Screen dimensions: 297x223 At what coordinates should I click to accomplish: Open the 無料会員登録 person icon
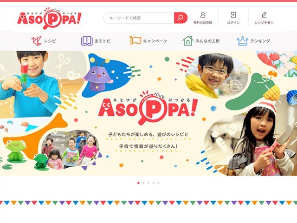(203, 15)
